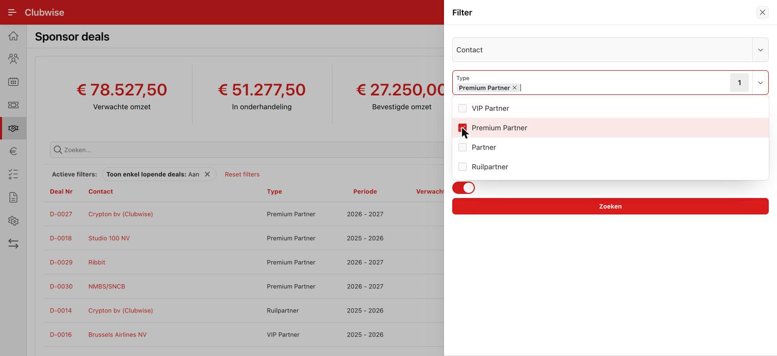
Task: Click the selected-count badge showing 1
Action: [739, 83]
